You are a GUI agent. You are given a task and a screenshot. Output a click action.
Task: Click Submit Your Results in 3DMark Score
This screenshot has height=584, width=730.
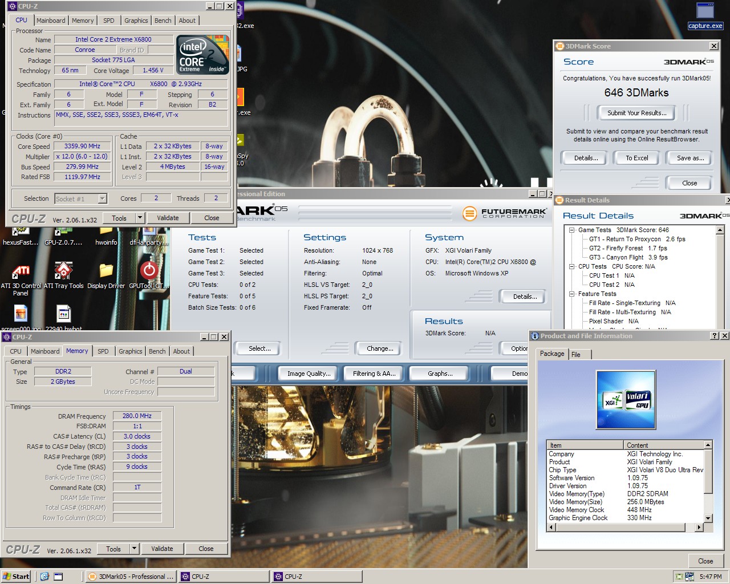coord(636,113)
